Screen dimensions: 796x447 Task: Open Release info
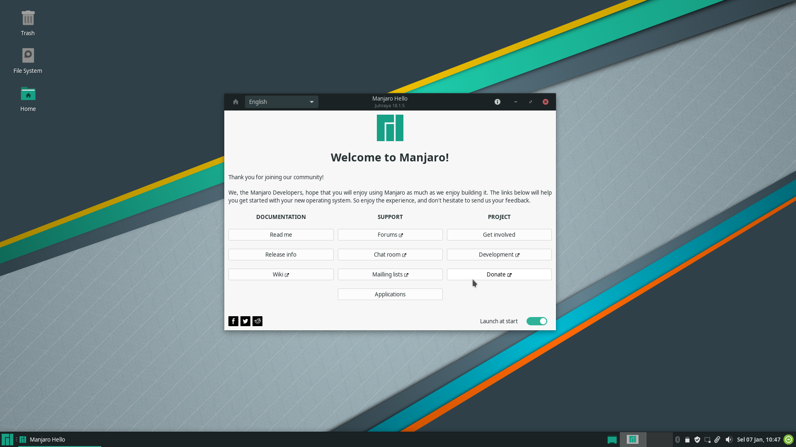pos(281,255)
